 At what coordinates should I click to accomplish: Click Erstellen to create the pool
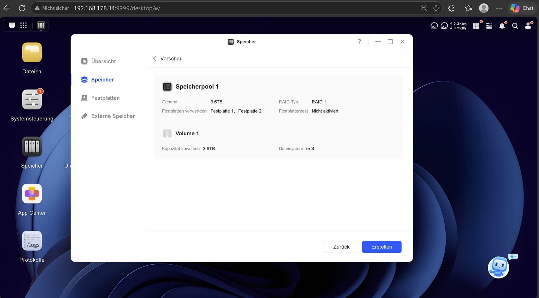382,247
